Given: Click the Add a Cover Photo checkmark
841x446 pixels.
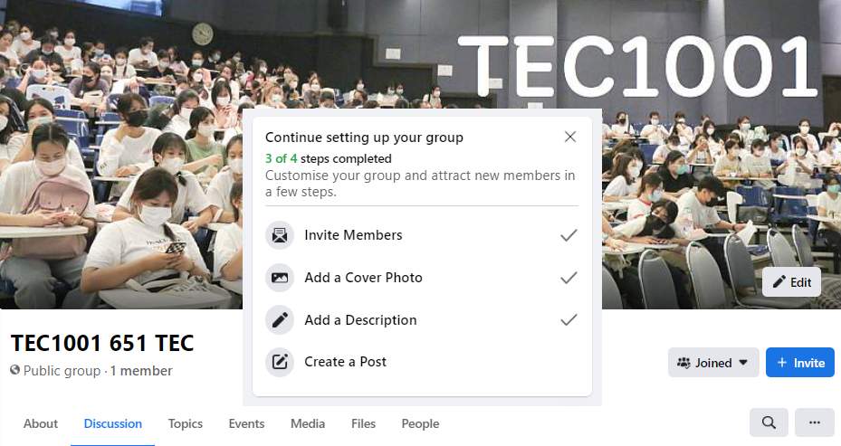Looking at the screenshot, I should coord(569,278).
